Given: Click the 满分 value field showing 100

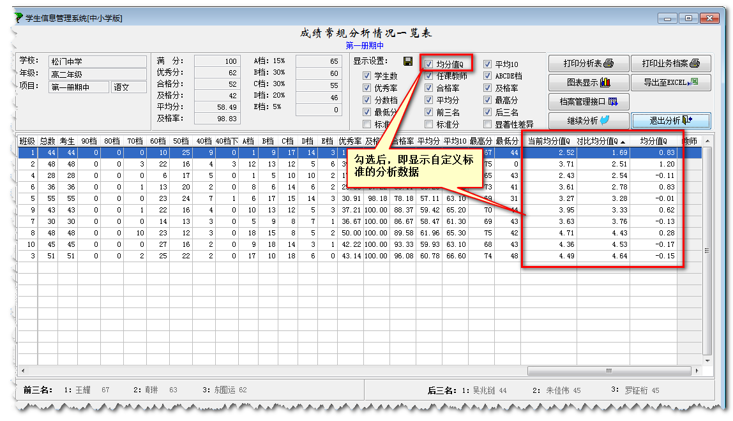Looking at the screenshot, I should coord(216,61).
